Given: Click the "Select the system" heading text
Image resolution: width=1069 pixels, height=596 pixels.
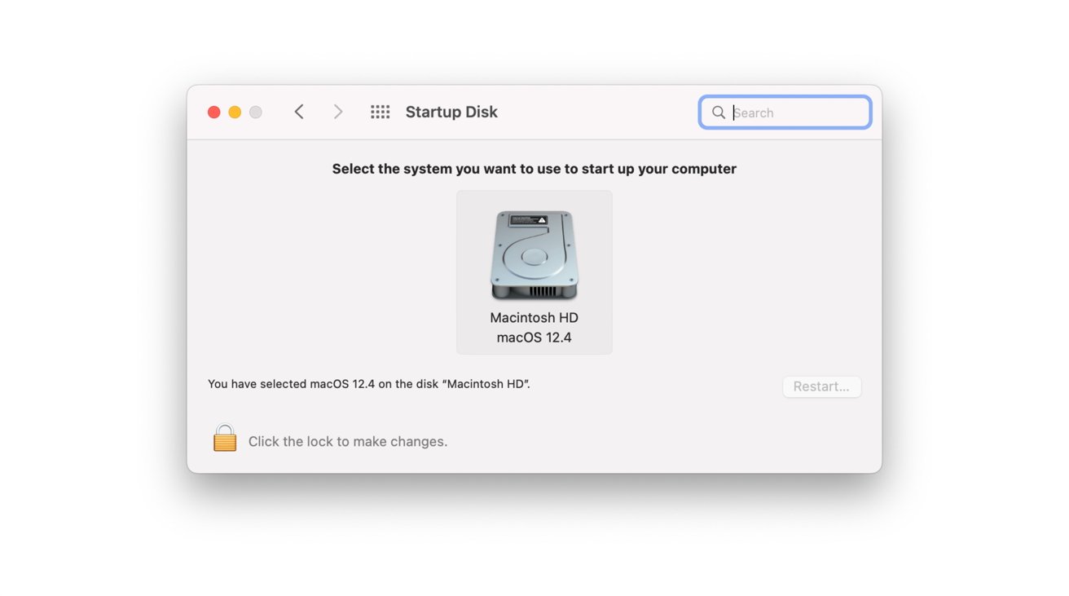Looking at the screenshot, I should point(534,169).
